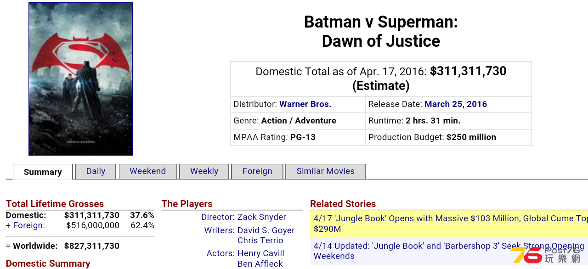Click writer Chris Terrio link
The image size is (588, 269).
[260, 241]
